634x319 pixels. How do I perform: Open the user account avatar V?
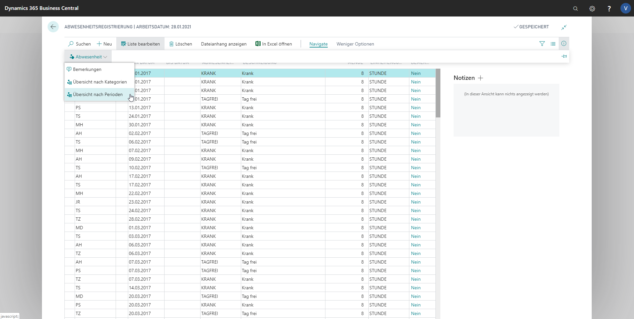(x=625, y=8)
